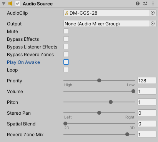This screenshot has width=158, height=142.
Task: Click the Mute property label
Action: [x=12, y=32]
